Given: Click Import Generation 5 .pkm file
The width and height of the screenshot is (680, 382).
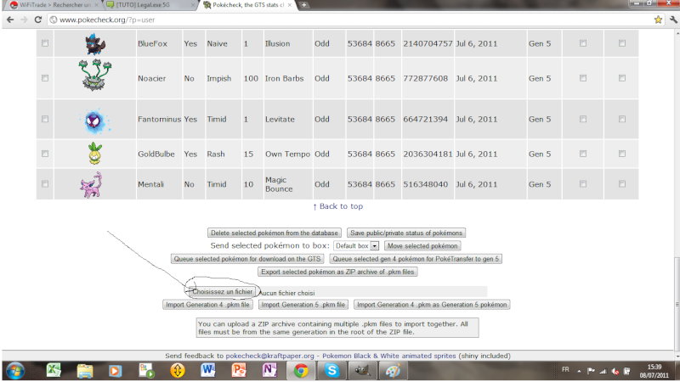Looking at the screenshot, I should click(303, 305).
